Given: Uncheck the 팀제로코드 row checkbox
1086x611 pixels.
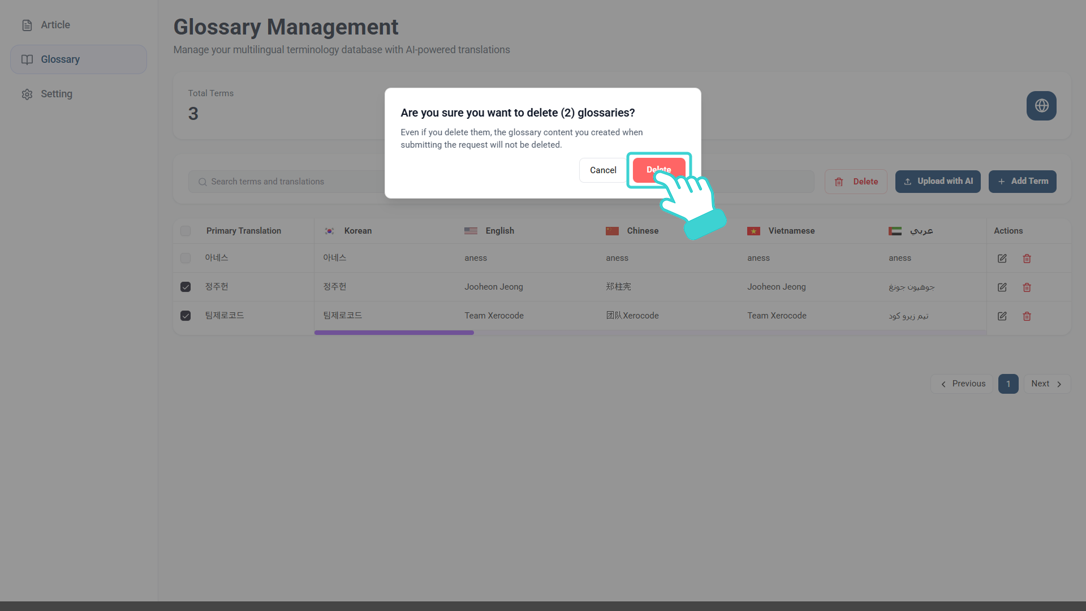Looking at the screenshot, I should [x=186, y=316].
